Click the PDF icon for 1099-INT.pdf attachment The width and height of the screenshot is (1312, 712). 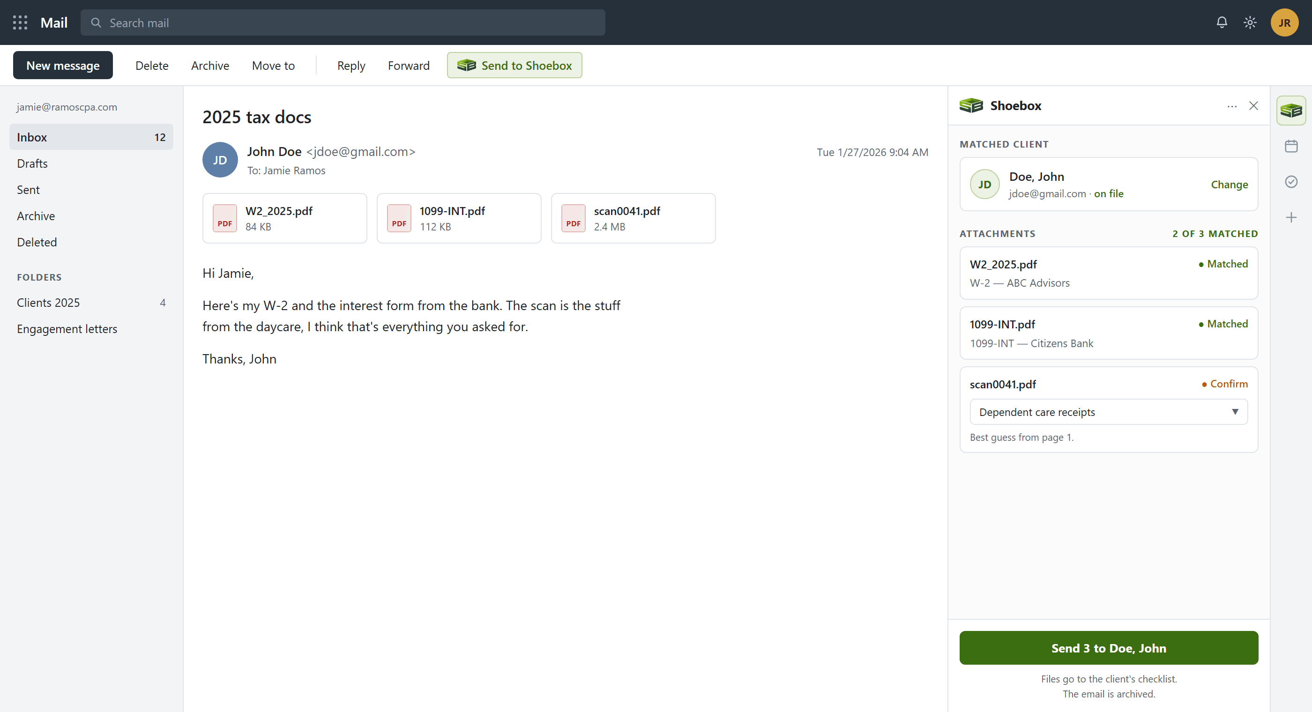pyautogui.click(x=399, y=218)
